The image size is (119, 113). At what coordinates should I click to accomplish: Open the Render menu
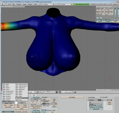30,4
